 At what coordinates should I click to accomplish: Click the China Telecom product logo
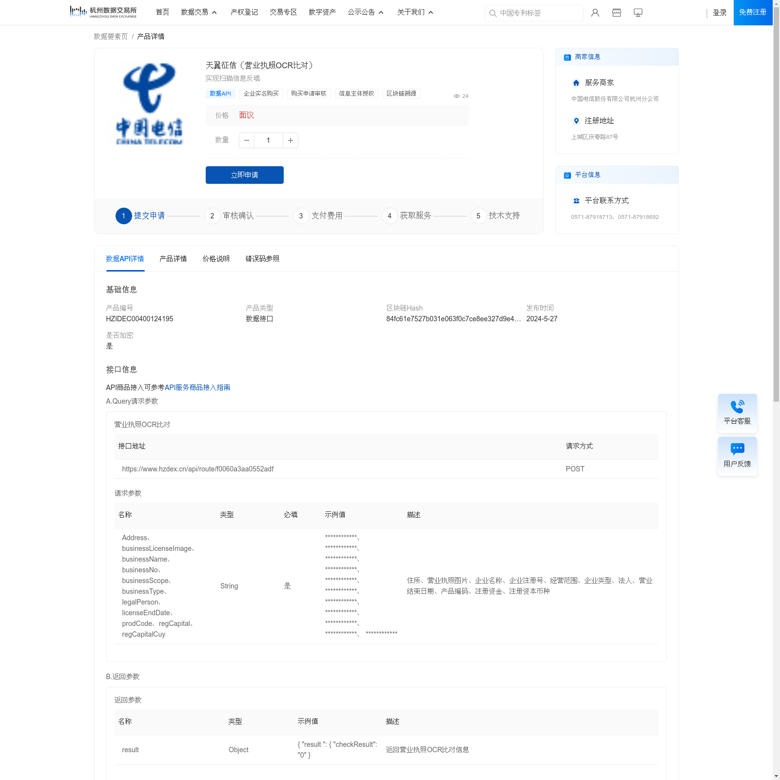149,103
